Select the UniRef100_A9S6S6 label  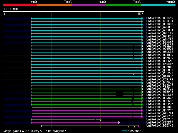point(160,101)
